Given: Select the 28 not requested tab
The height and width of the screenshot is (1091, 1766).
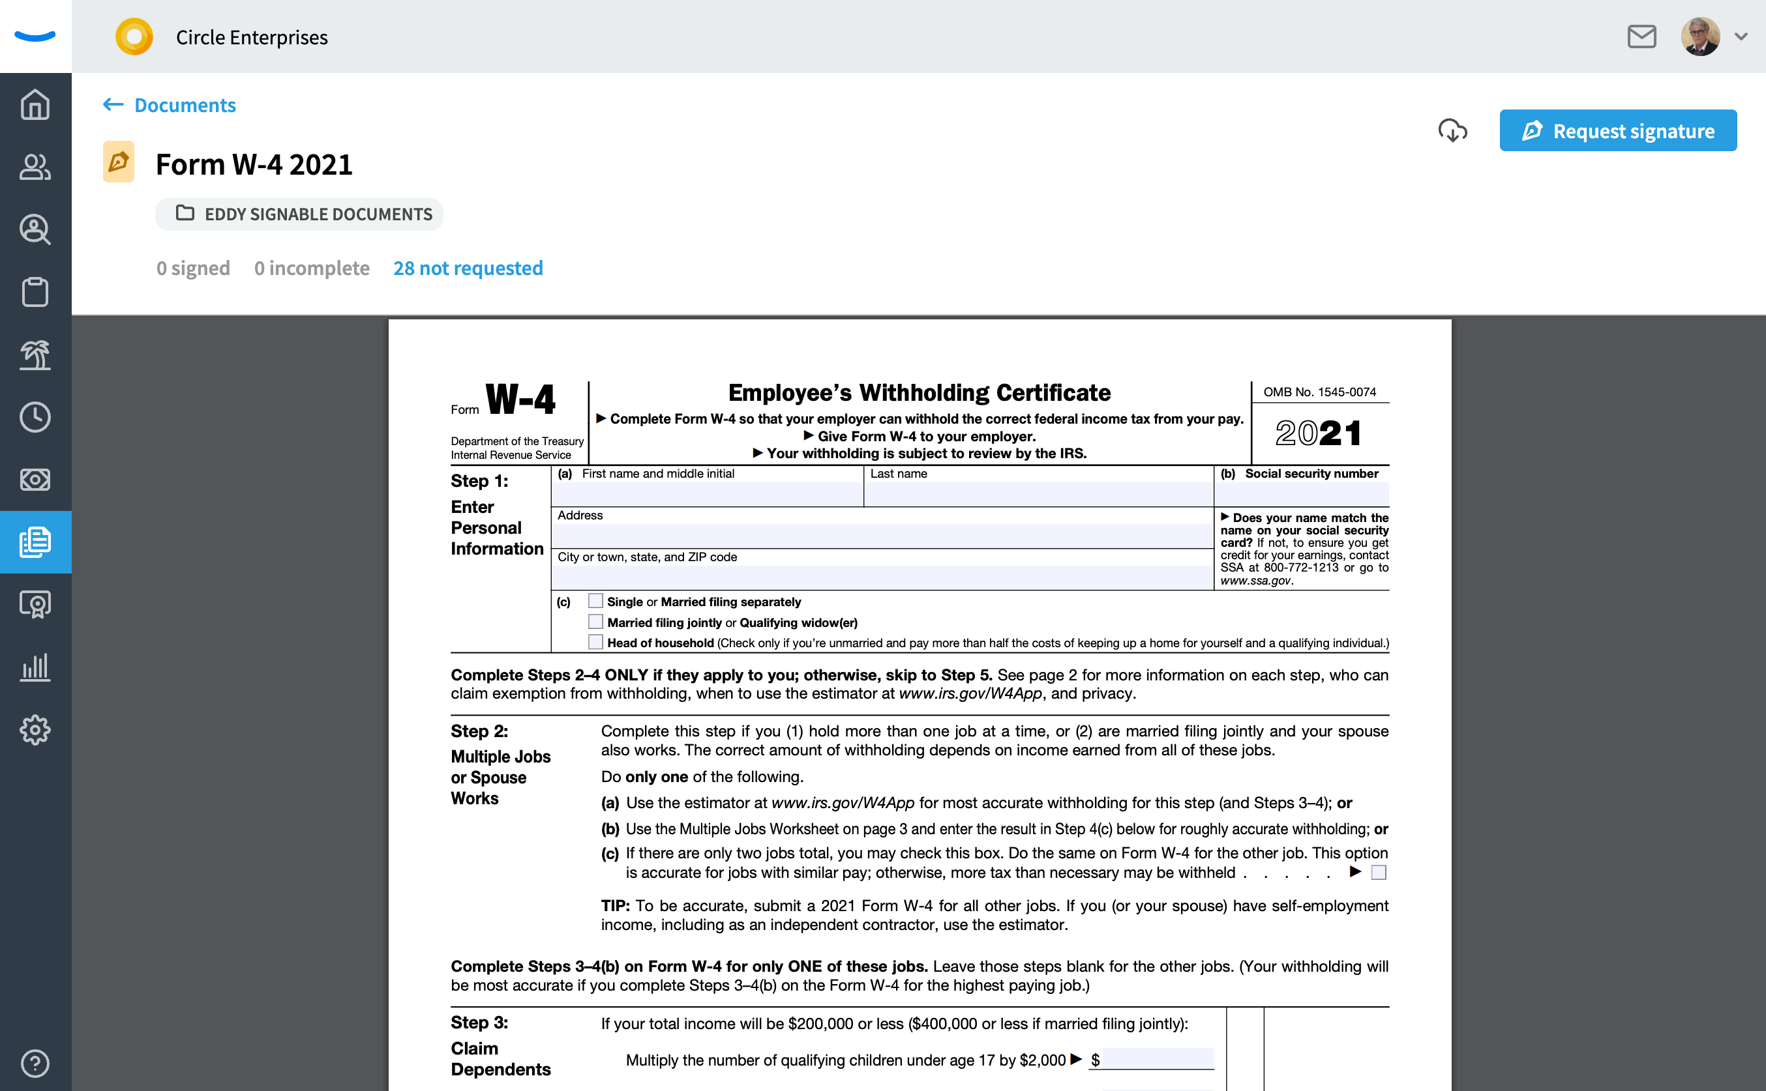Looking at the screenshot, I should (x=468, y=268).
